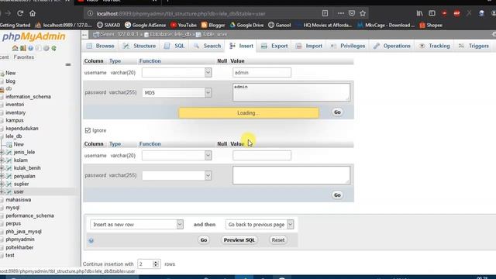The image size is (496, 279).
Task: Click the empty second password textarea
Action: coord(291,175)
